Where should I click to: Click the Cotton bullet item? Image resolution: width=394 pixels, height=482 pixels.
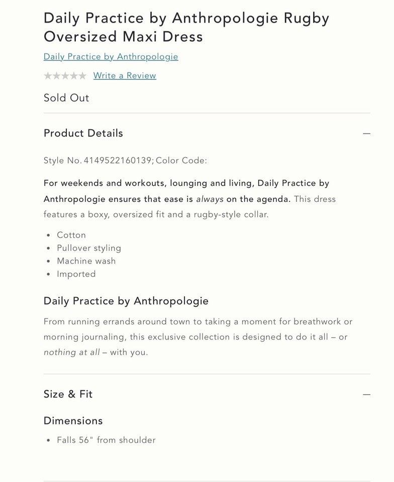tap(71, 235)
